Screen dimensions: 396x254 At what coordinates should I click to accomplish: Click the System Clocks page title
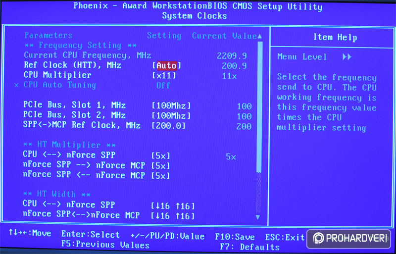[195, 16]
